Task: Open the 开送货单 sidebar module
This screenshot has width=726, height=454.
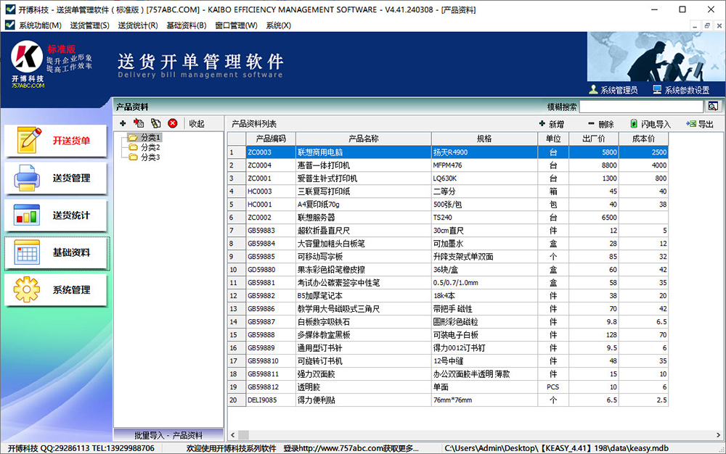Action: 56,141
